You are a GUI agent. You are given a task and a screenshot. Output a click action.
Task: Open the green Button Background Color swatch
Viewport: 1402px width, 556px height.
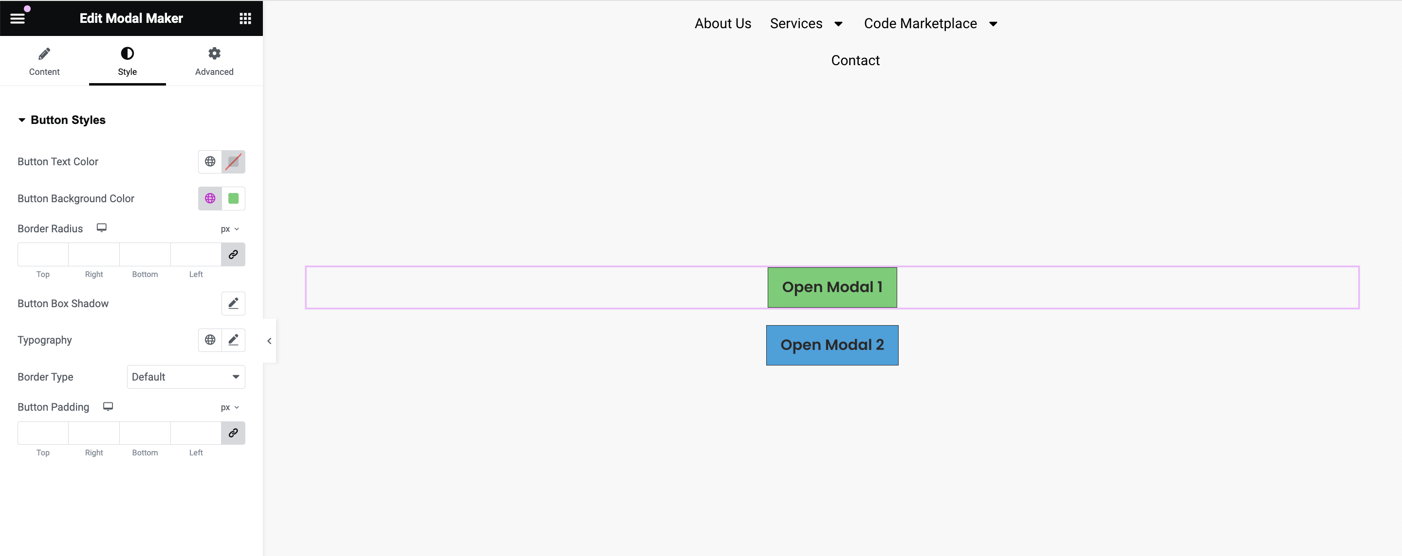[x=234, y=198]
